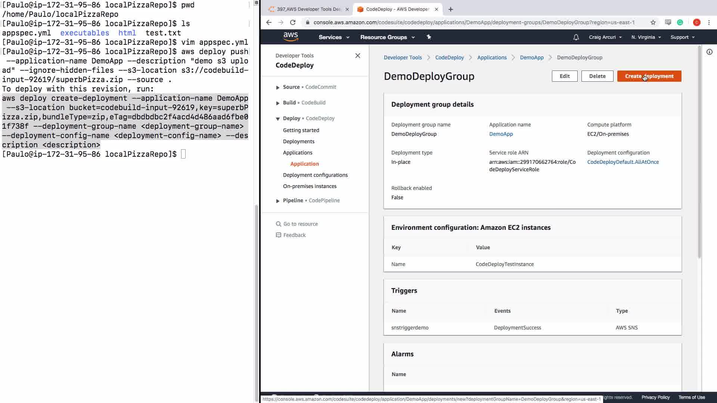Open the CodeDeployDefault.AllAtOnce link
Image resolution: width=717 pixels, height=403 pixels.
pos(623,162)
